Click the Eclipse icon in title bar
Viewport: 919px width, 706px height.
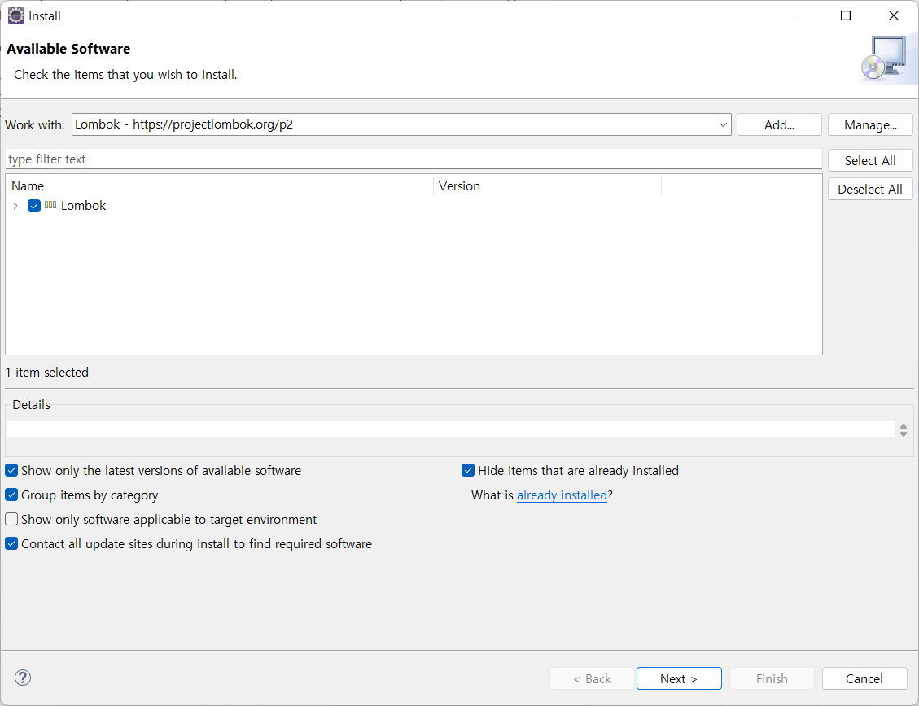click(15, 15)
